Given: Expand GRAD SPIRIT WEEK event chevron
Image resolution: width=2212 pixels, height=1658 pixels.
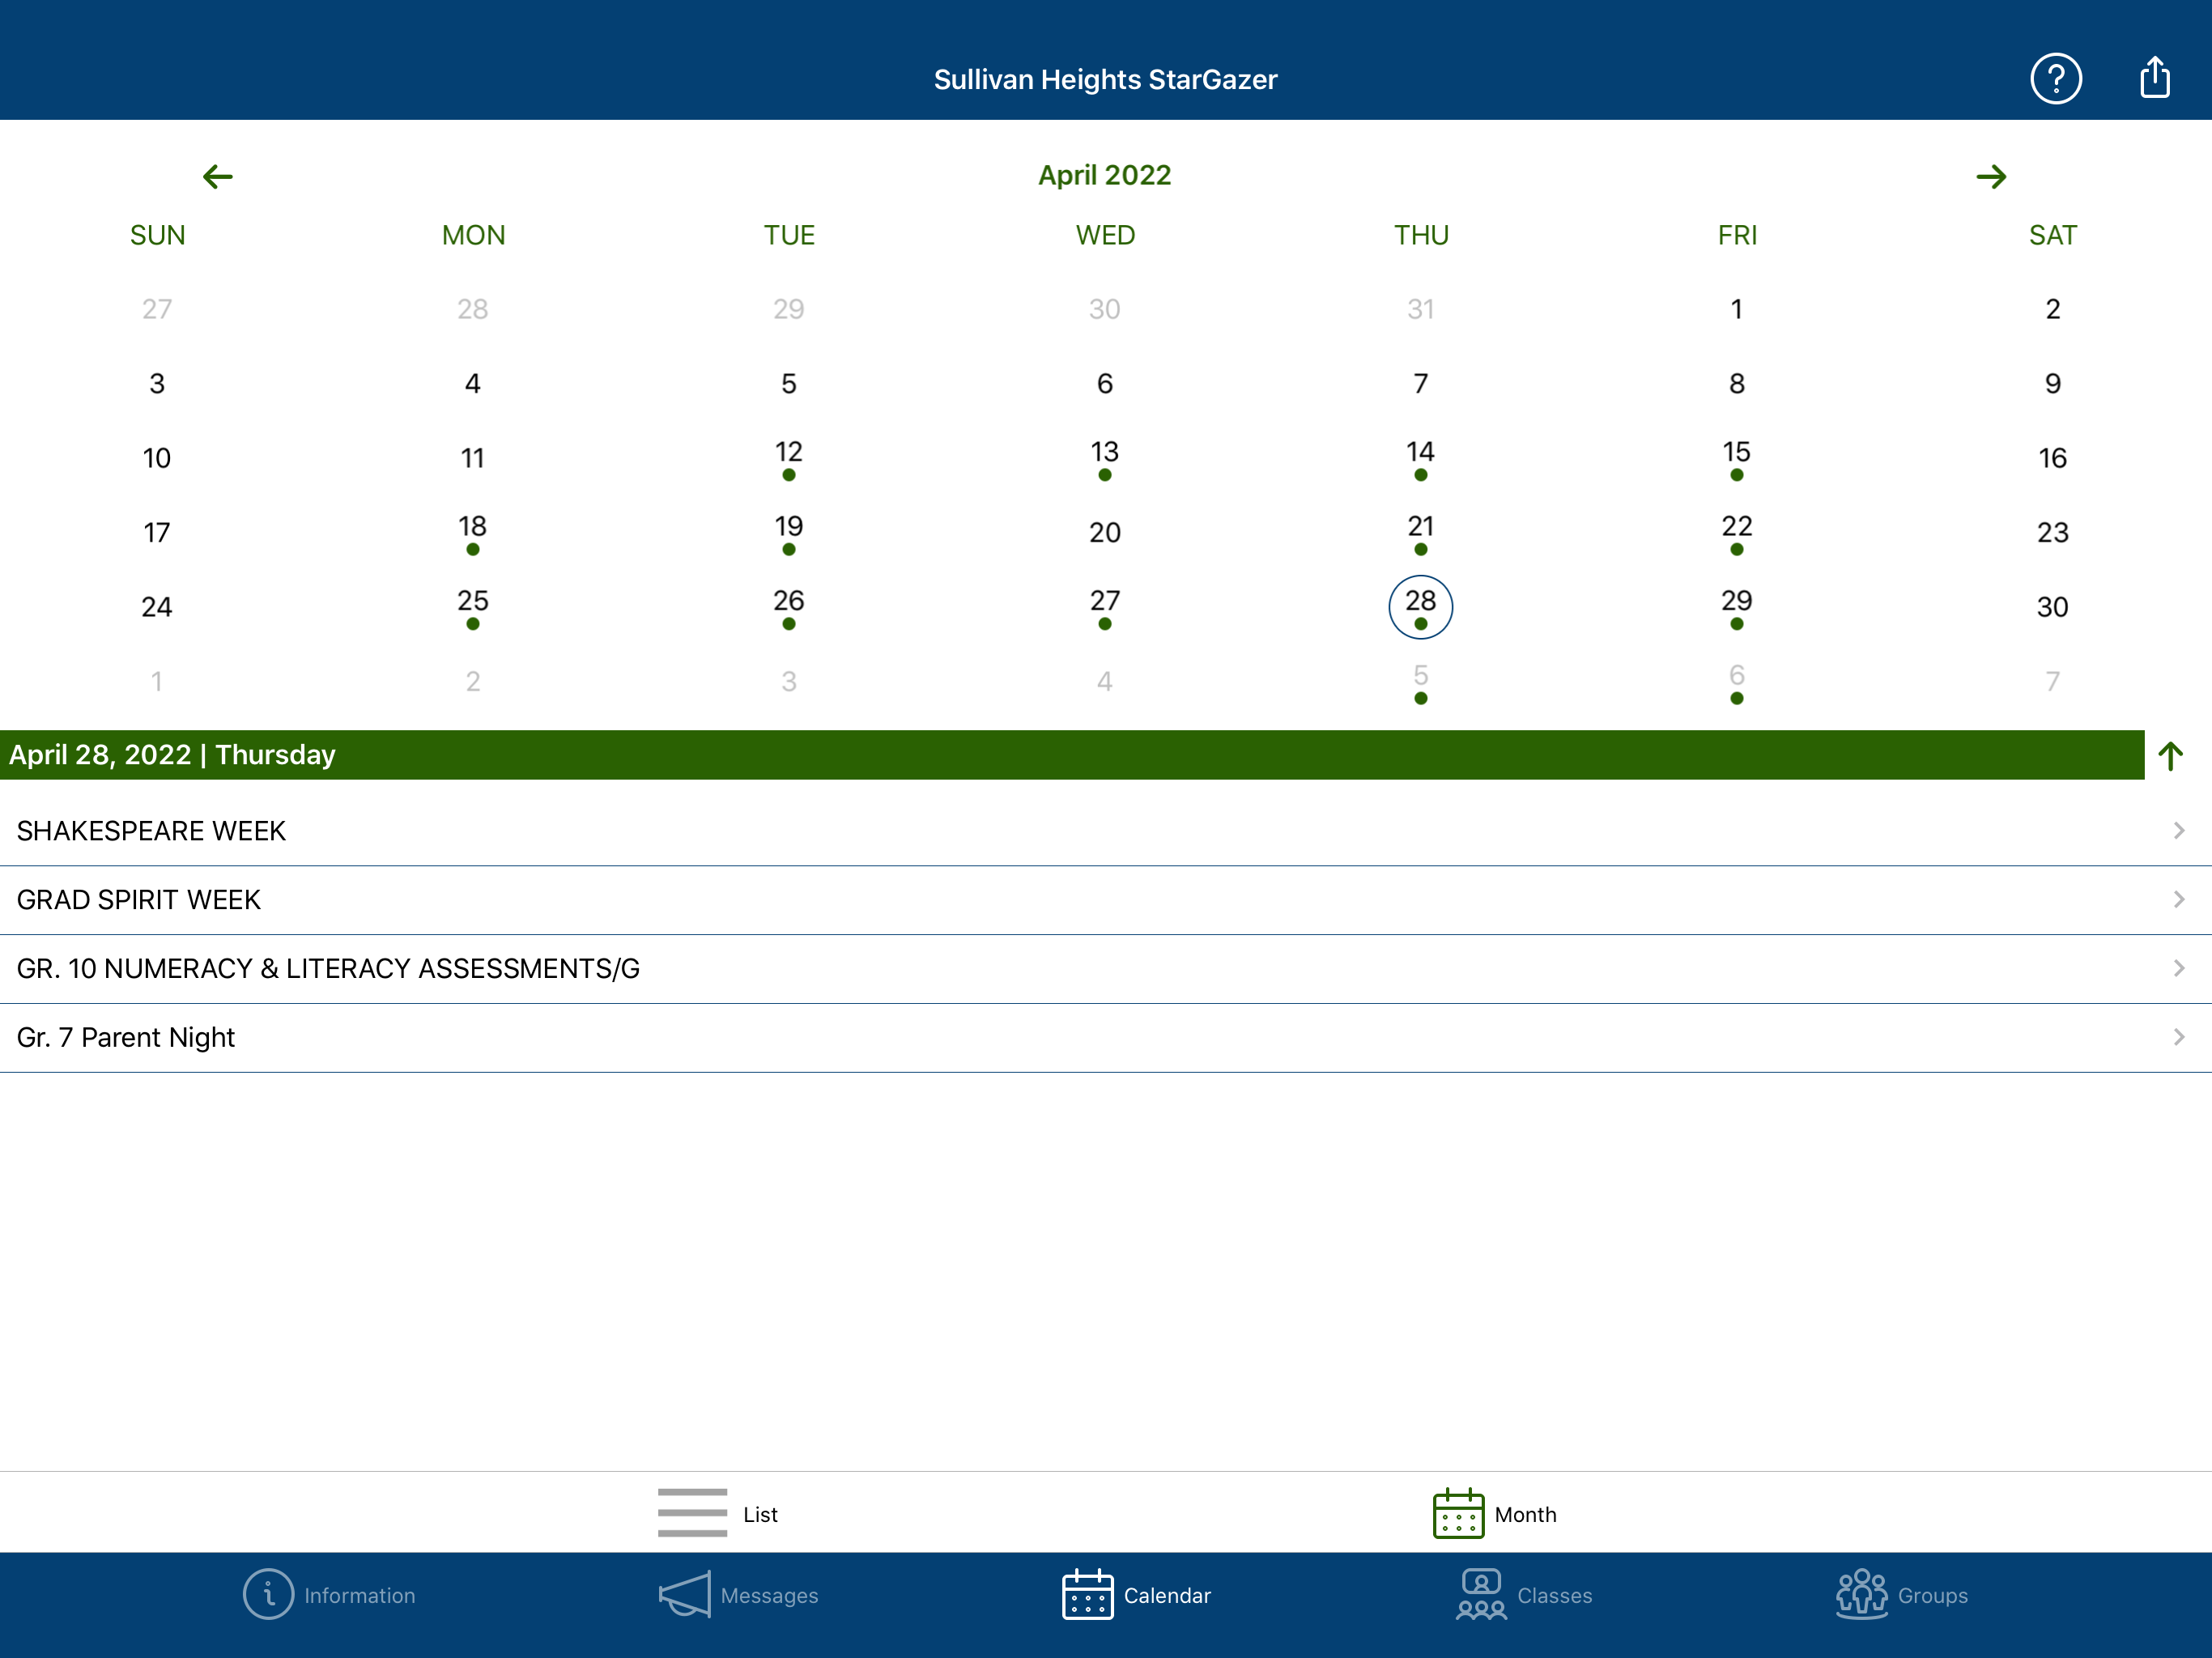Looking at the screenshot, I should (2178, 900).
